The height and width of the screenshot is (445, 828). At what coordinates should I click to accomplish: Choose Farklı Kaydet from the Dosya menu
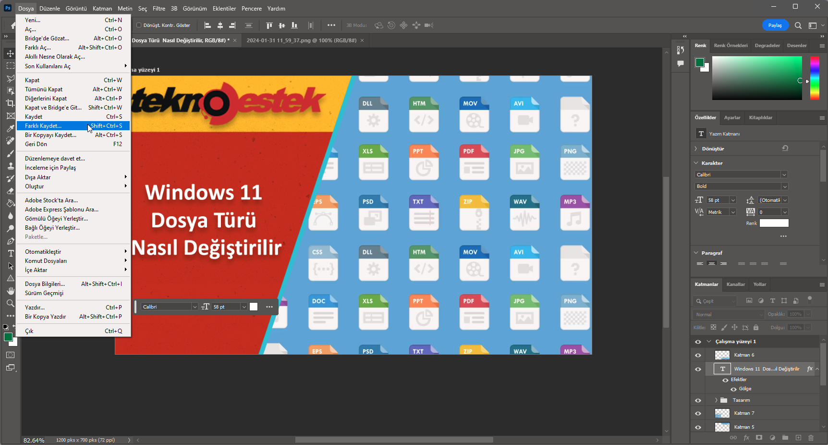(43, 126)
